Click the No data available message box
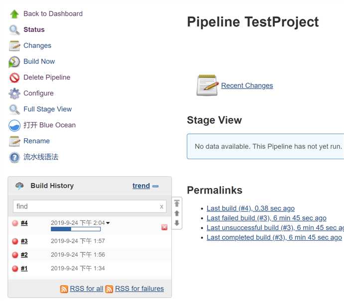 click(265, 146)
